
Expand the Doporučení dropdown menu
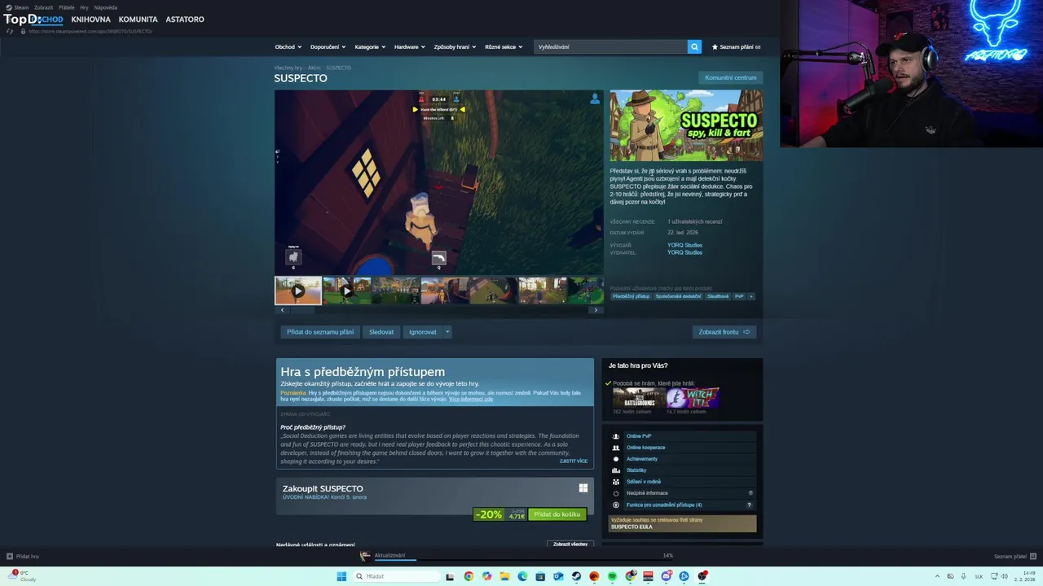click(328, 46)
